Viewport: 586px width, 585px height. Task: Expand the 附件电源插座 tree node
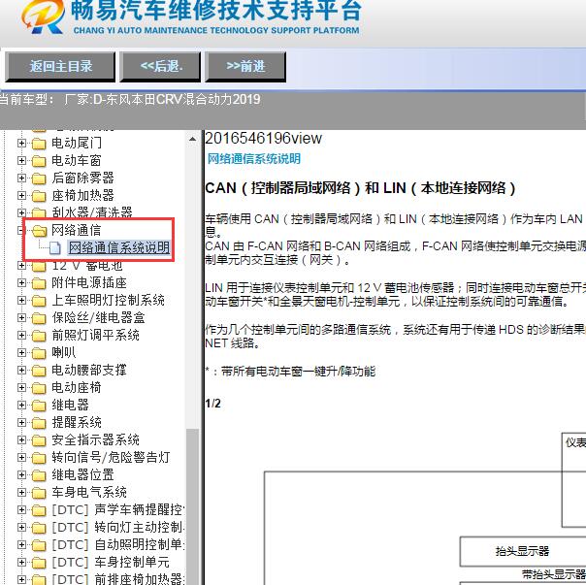(x=21, y=283)
